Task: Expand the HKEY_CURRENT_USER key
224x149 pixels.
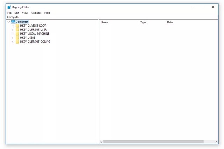Action: pyautogui.click(x=13, y=30)
